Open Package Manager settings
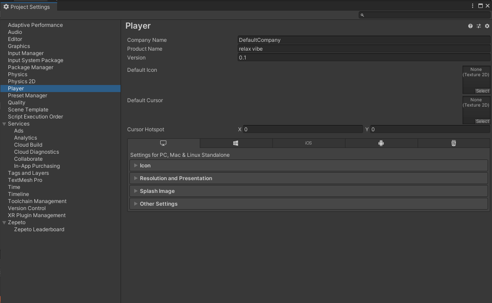This screenshot has height=303, width=492. 30,67
